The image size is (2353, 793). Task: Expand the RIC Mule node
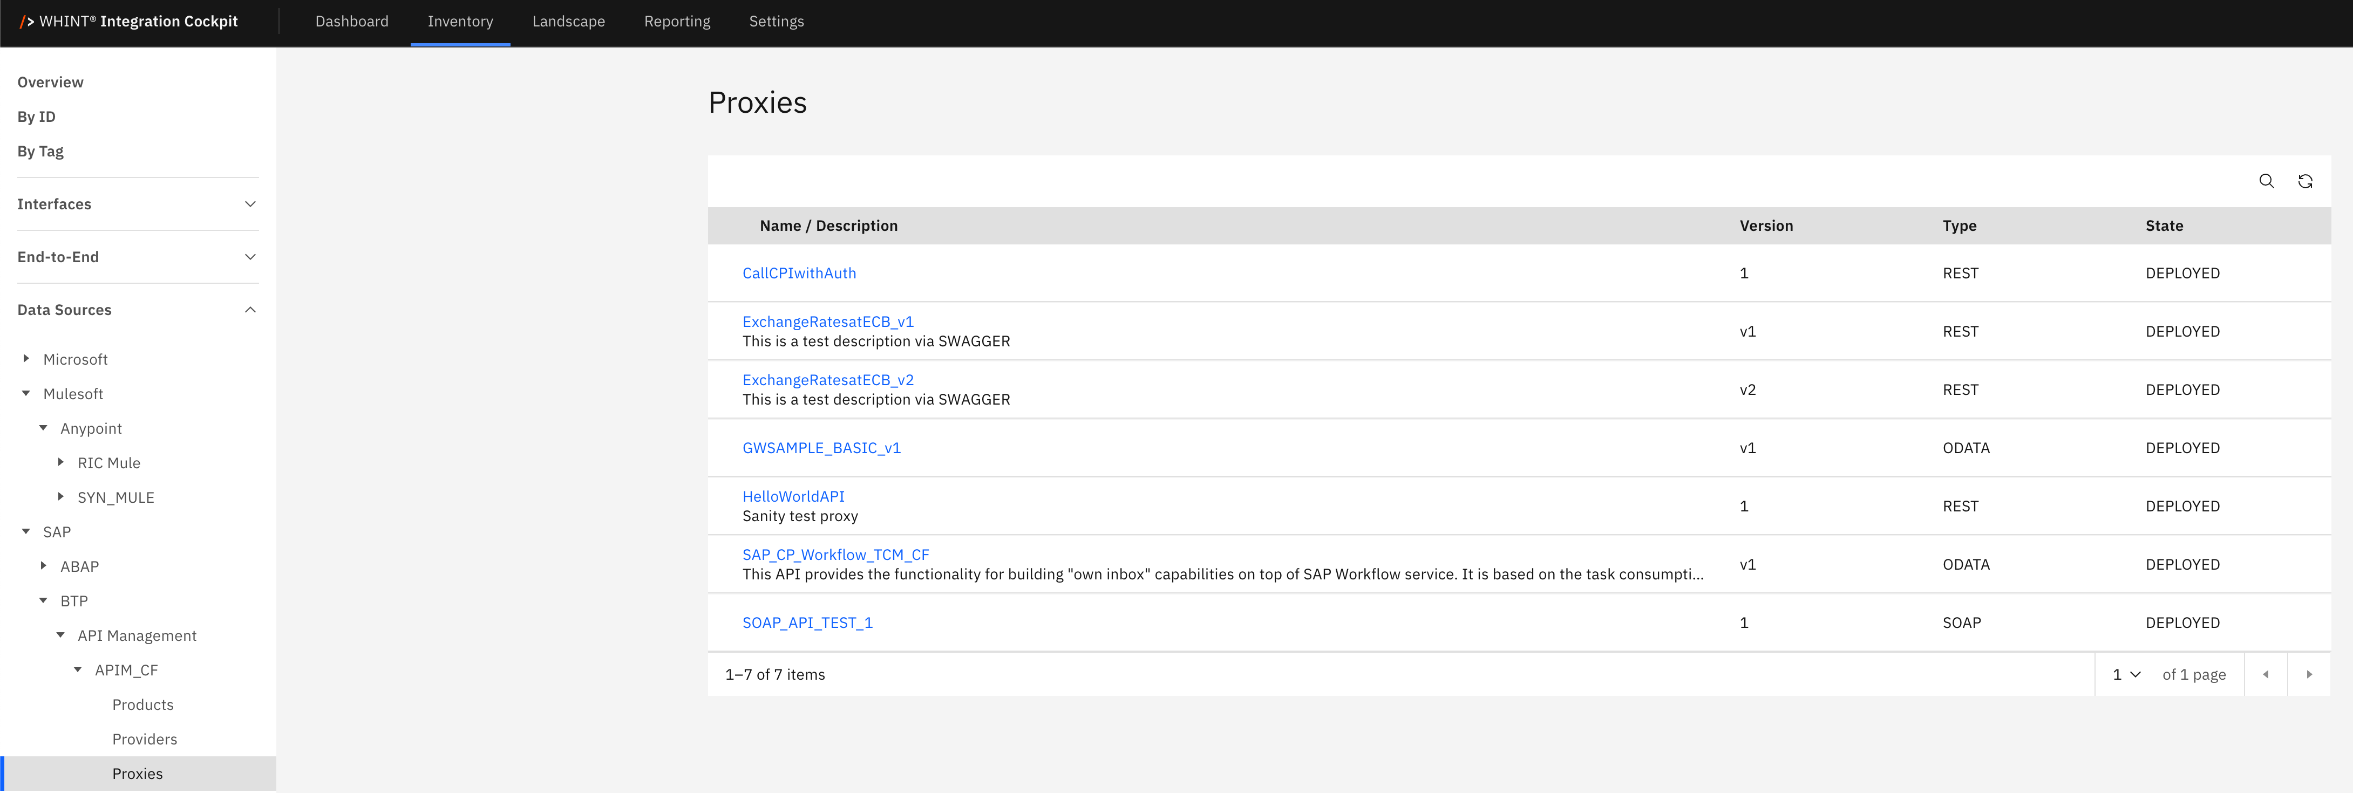point(61,462)
